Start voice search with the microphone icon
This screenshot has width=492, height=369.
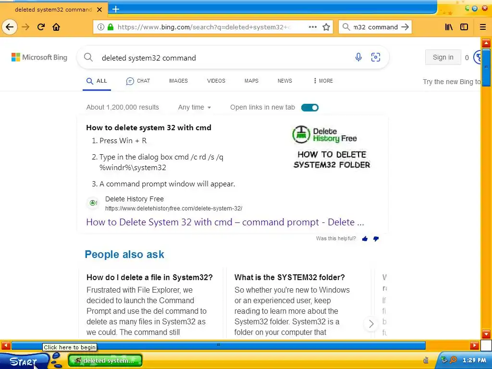(358, 57)
